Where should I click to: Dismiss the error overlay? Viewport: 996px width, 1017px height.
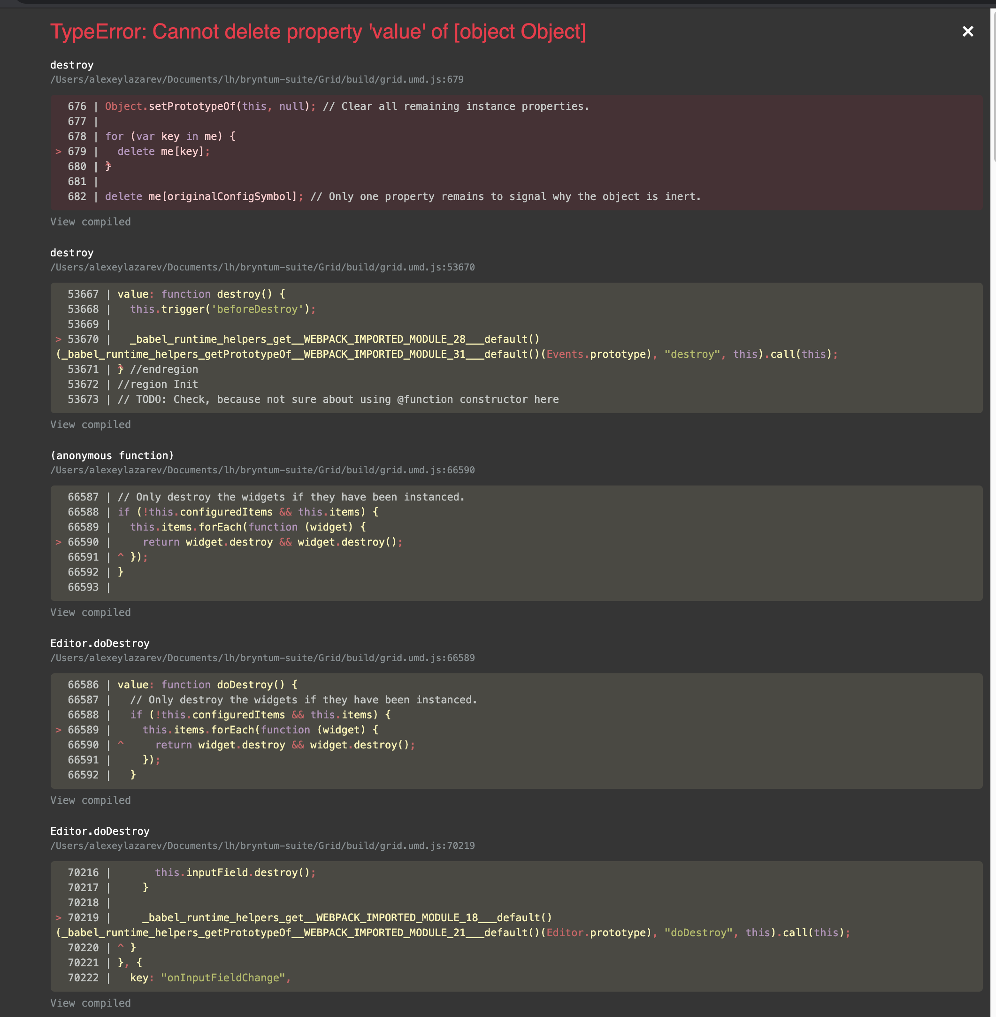pos(967,31)
